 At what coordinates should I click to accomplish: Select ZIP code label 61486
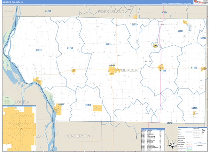[163, 70]
